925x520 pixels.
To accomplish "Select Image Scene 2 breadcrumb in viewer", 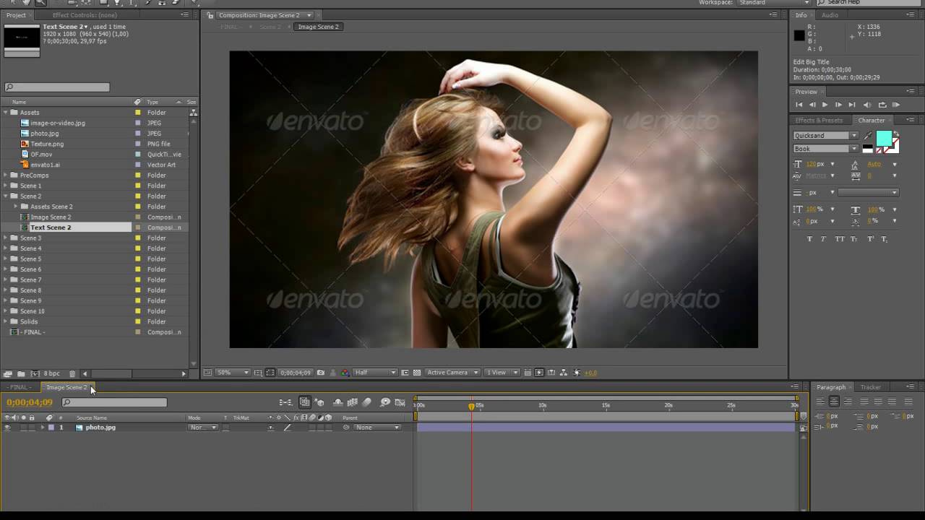I will [319, 27].
